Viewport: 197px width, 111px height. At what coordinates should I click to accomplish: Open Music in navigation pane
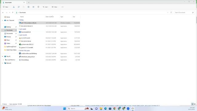click(8, 40)
